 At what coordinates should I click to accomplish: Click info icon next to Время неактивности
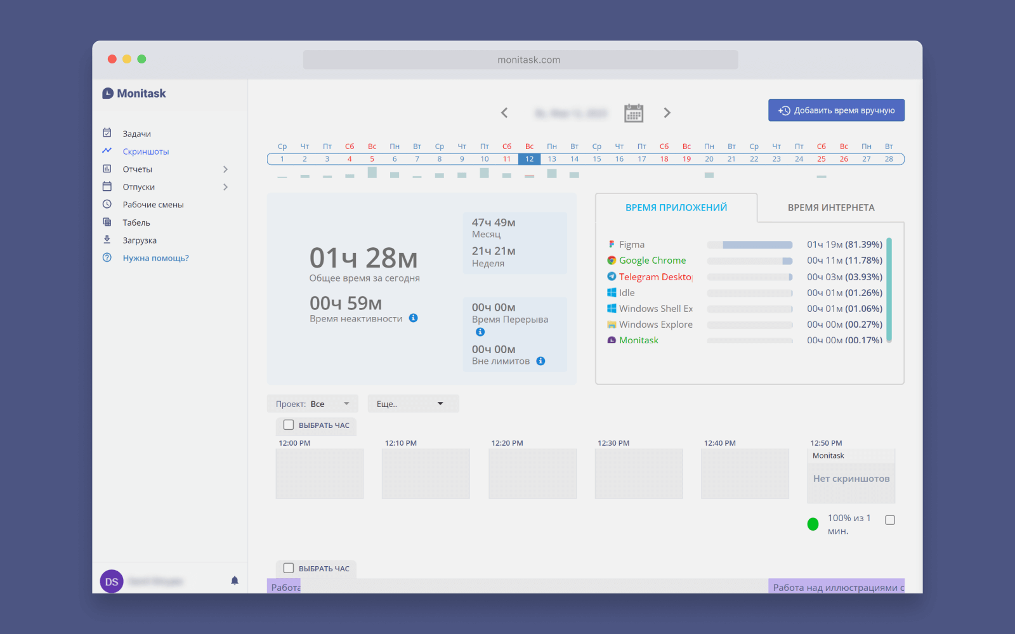pos(414,318)
